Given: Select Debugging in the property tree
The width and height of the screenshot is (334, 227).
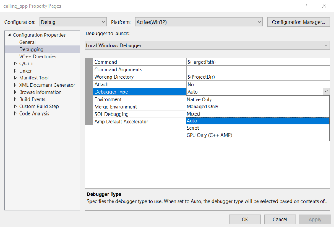Looking at the screenshot, I should [x=31, y=49].
